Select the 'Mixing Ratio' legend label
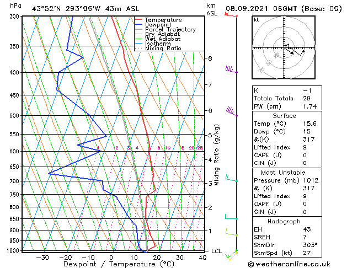The height and width of the screenshot is (268, 347). [x=163, y=48]
